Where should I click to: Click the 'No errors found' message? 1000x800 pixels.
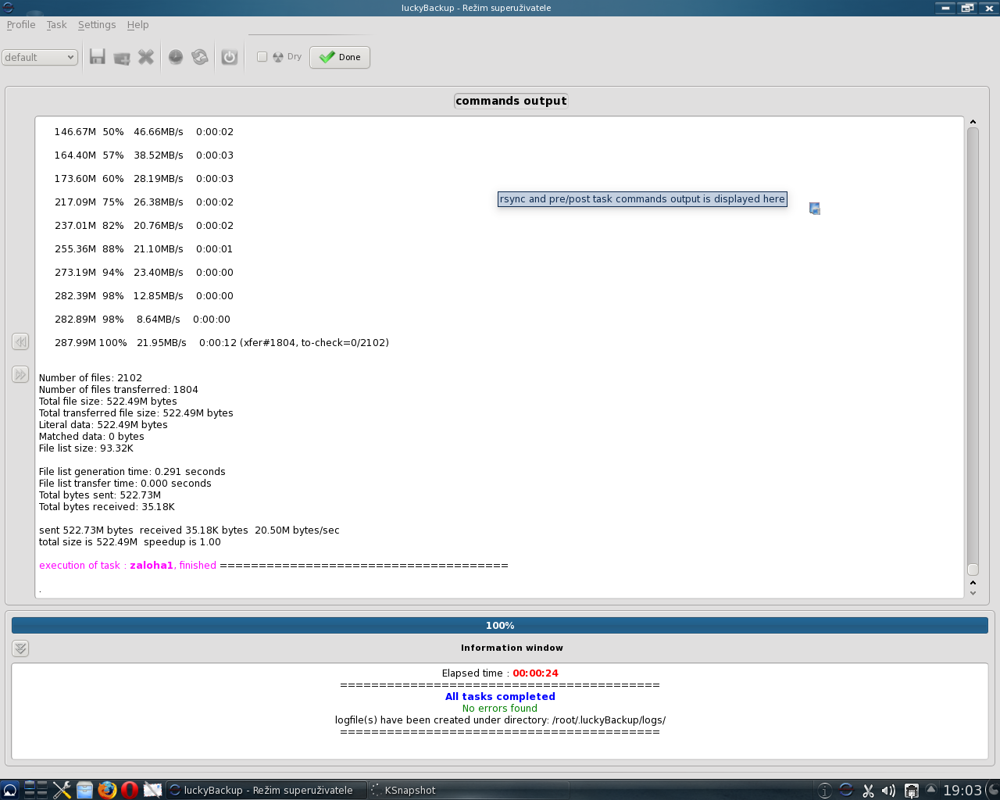pos(500,709)
